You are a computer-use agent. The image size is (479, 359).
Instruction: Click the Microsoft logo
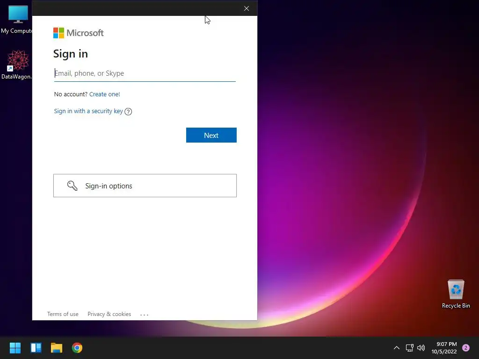pos(78,33)
